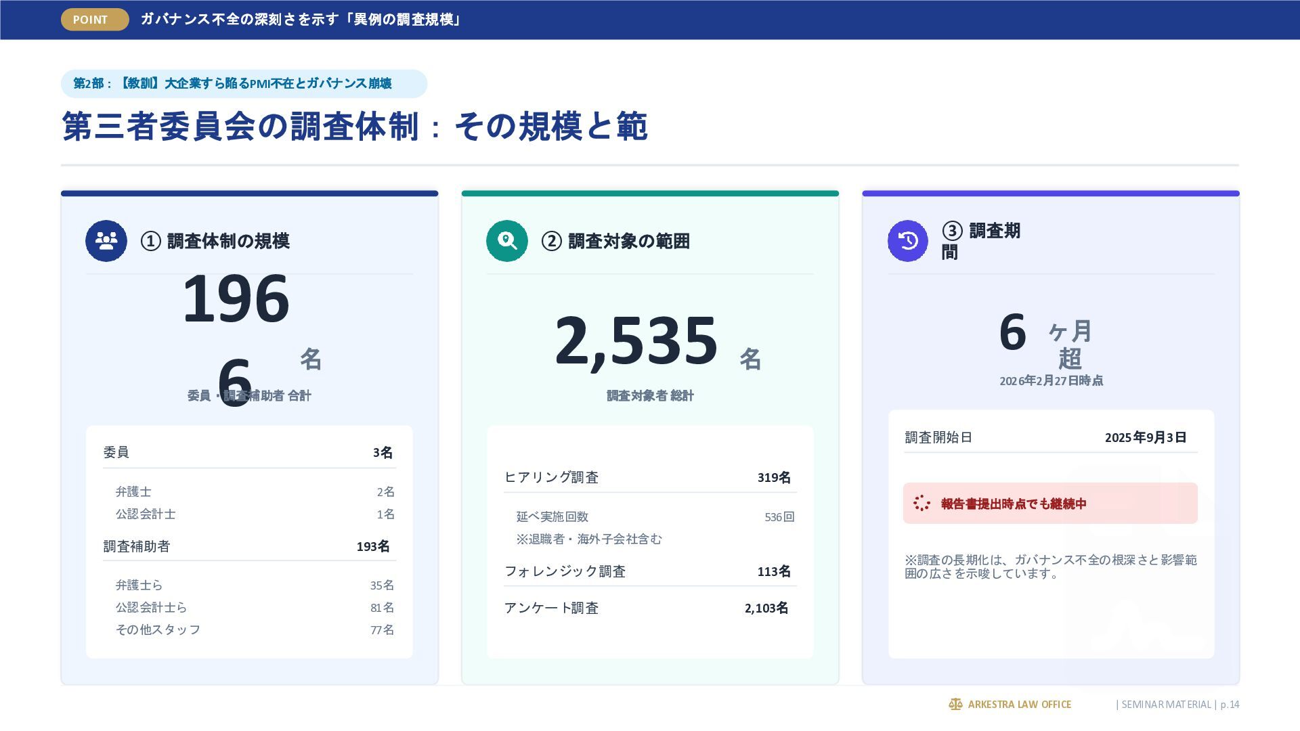The image size is (1300, 731).
Task: Click the 調査補助者 row label
Action: [x=137, y=546]
